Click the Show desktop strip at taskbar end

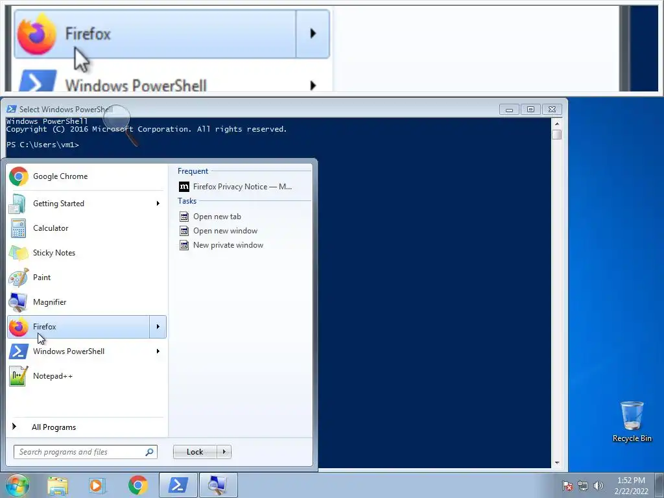pos(659,485)
